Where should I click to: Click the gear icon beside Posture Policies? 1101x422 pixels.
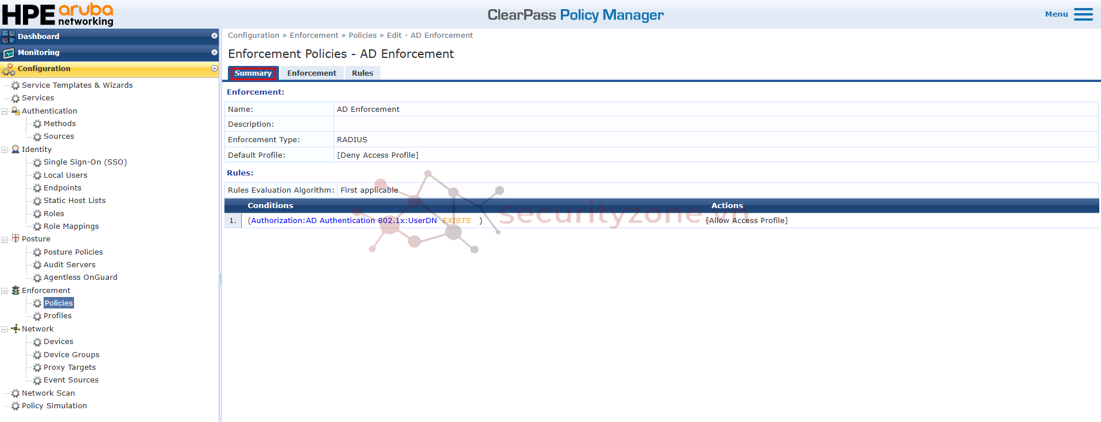click(37, 252)
